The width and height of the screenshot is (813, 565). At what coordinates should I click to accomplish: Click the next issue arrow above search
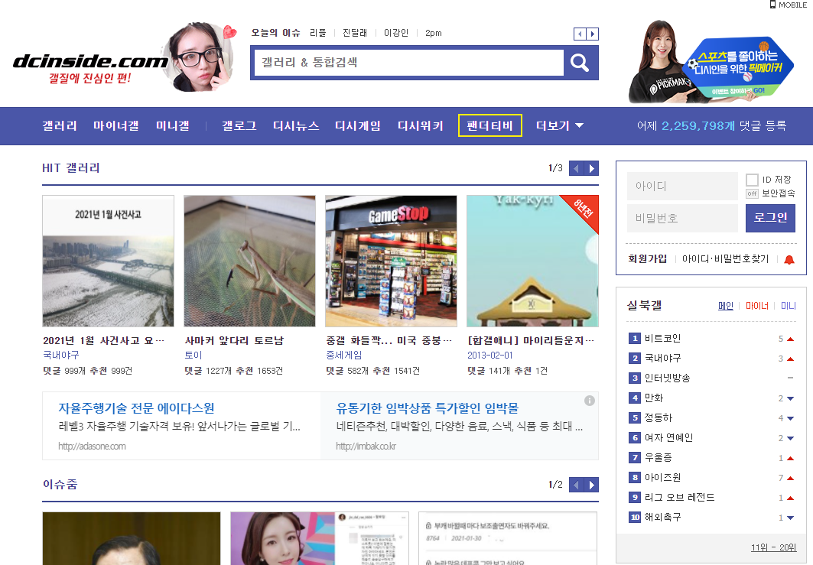592,34
